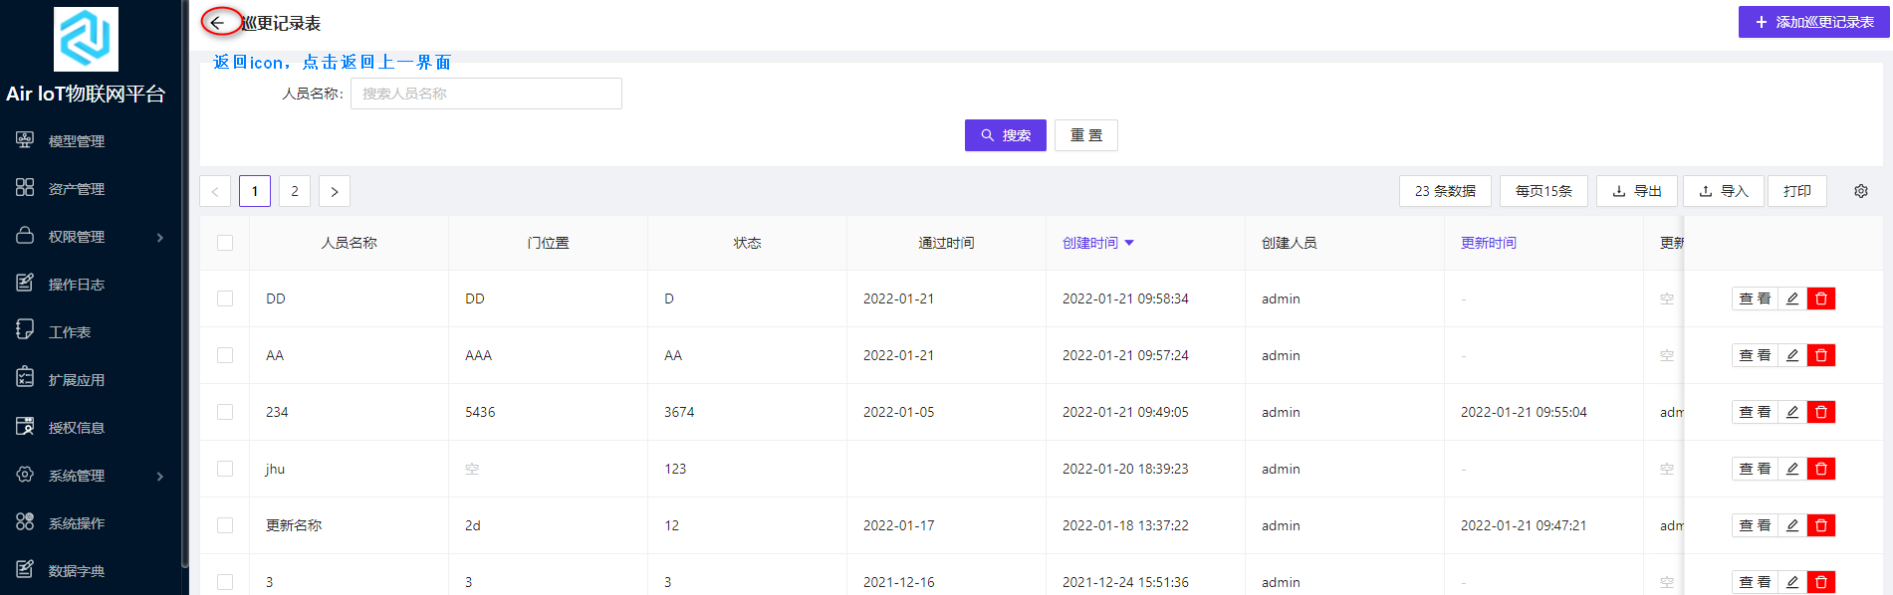
Task: Click the 导出 button
Action: pos(1637,191)
